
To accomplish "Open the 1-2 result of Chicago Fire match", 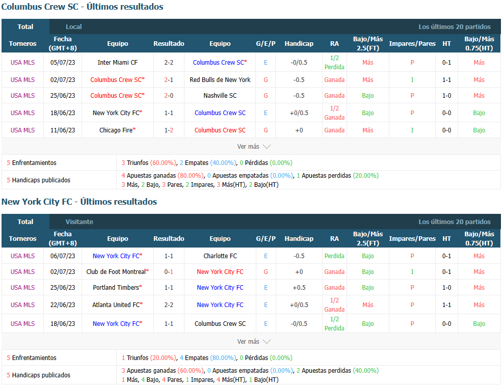I will coord(169,130).
